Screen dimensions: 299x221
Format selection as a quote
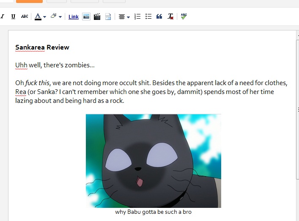pos(159,17)
